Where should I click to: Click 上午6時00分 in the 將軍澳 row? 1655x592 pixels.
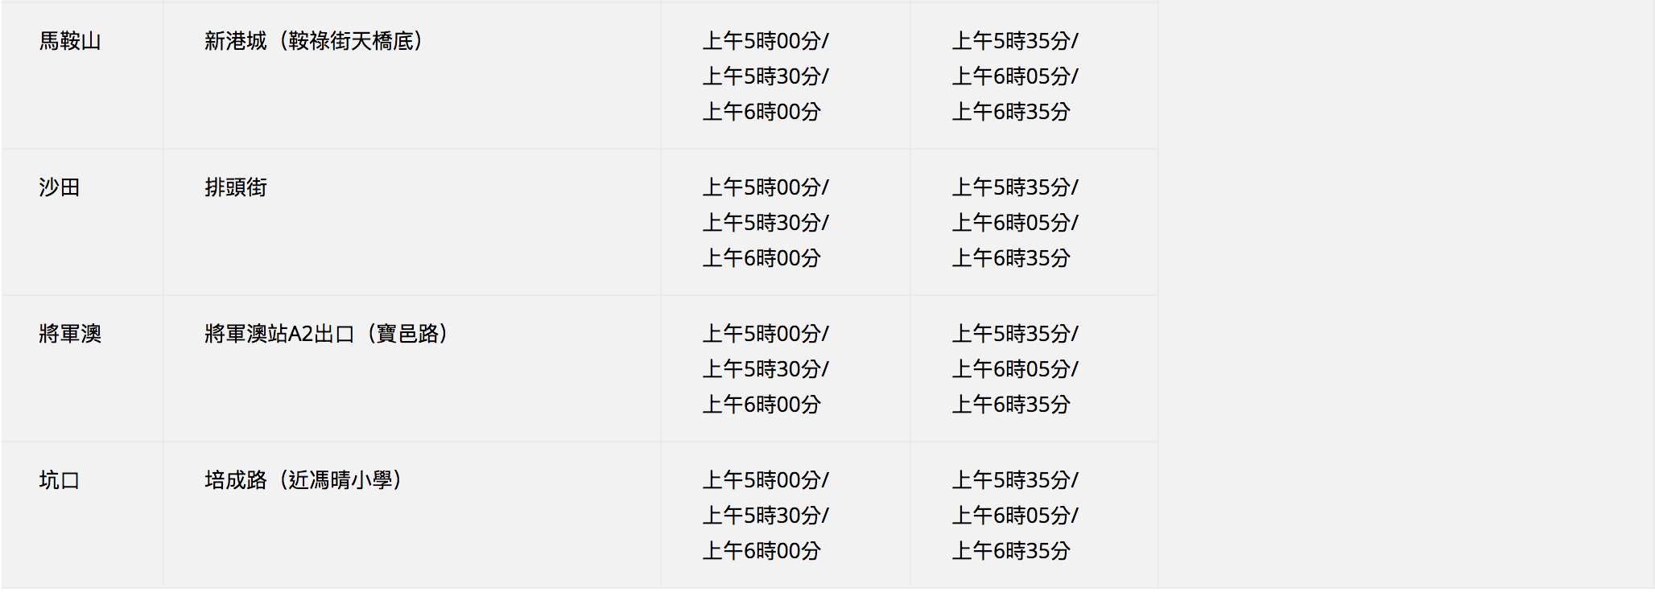point(761,405)
